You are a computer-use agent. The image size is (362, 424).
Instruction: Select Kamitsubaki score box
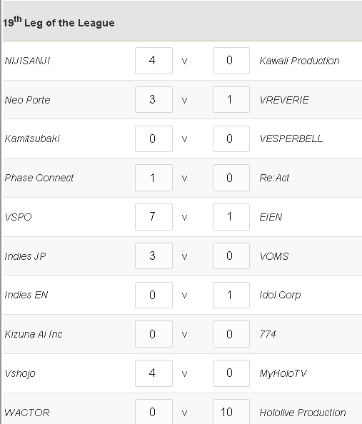pos(154,138)
